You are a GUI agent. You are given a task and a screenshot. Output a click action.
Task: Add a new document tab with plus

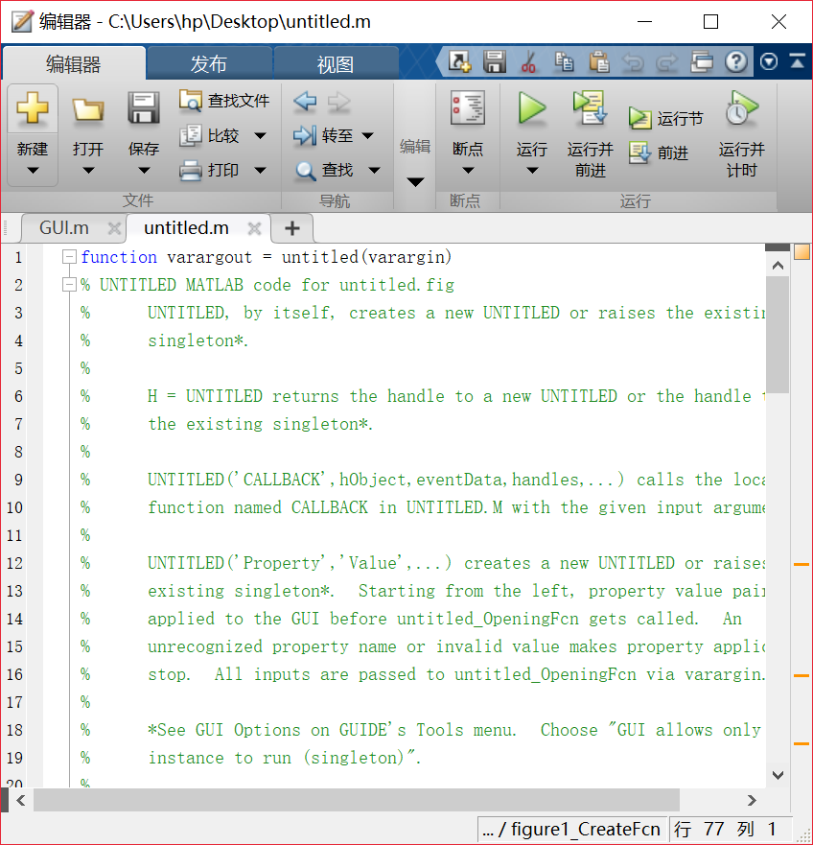coord(292,228)
